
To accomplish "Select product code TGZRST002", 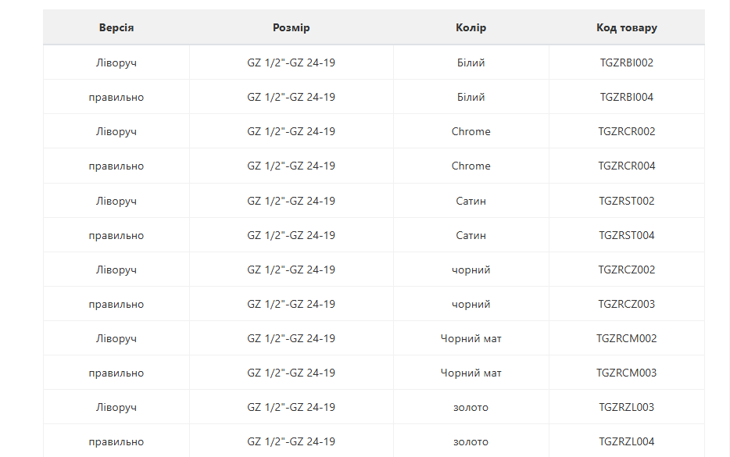I will click(627, 201).
